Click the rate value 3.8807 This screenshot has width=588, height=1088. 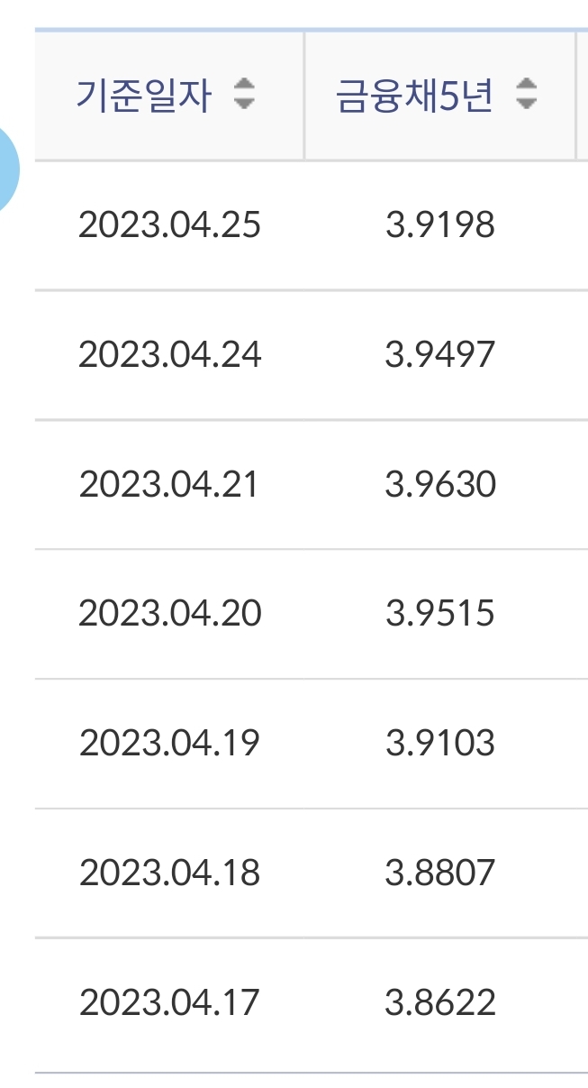coord(440,873)
